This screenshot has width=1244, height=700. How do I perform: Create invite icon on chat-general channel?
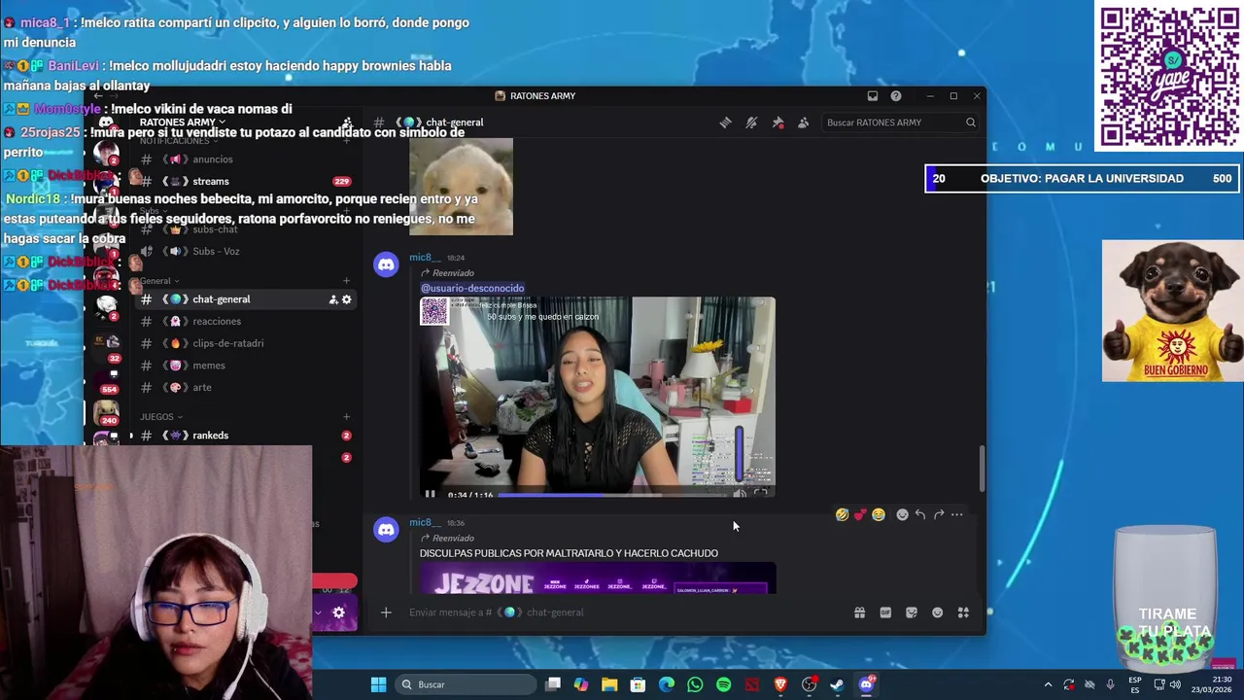(x=332, y=299)
